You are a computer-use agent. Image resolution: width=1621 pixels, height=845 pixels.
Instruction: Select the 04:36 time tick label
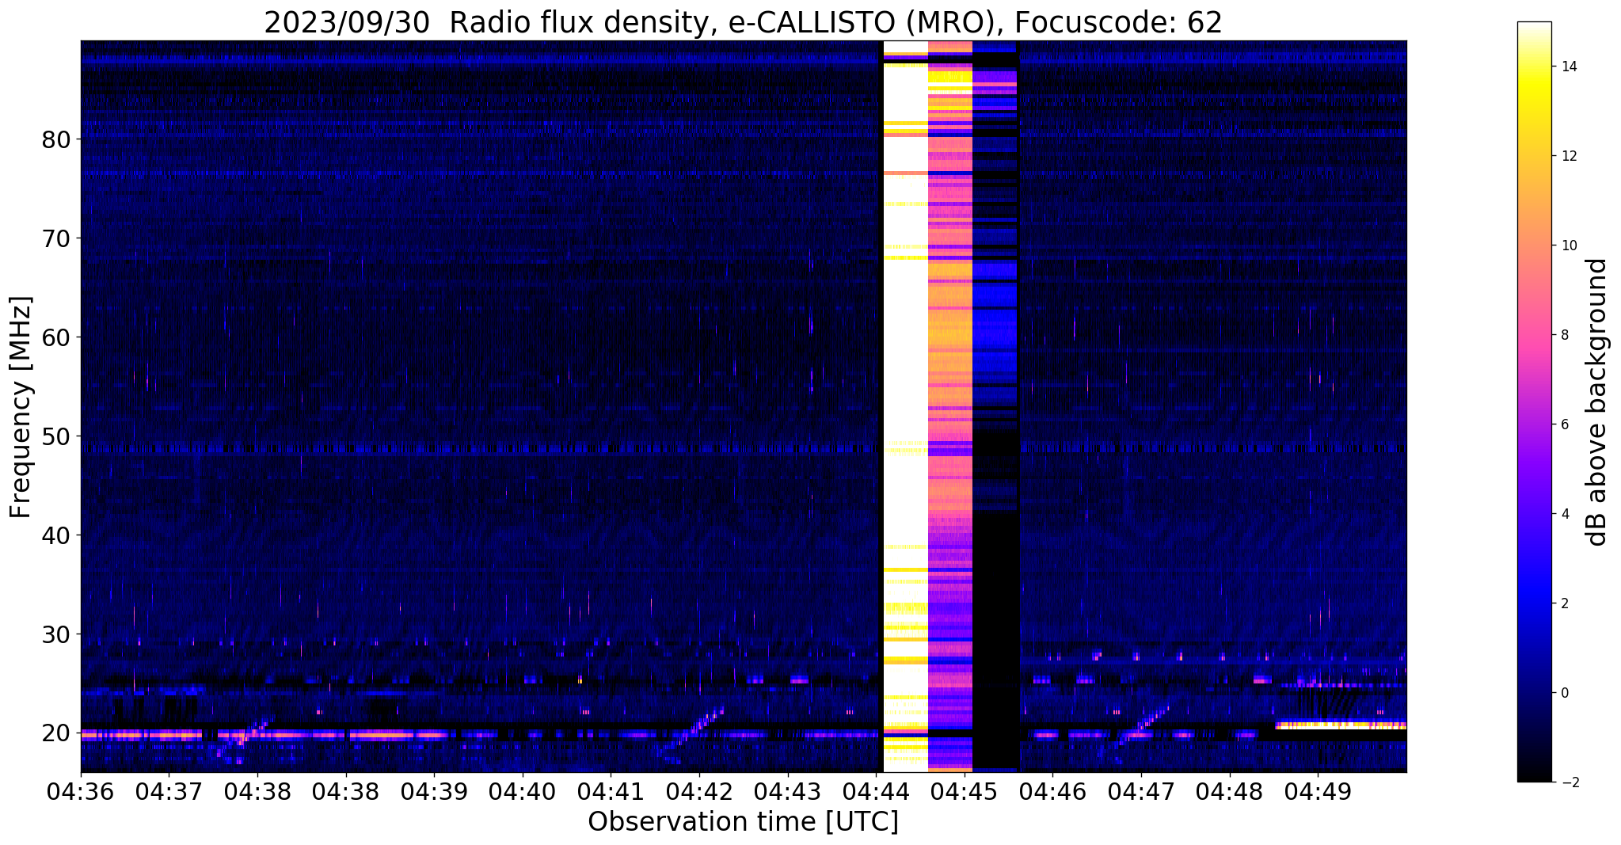[81, 790]
